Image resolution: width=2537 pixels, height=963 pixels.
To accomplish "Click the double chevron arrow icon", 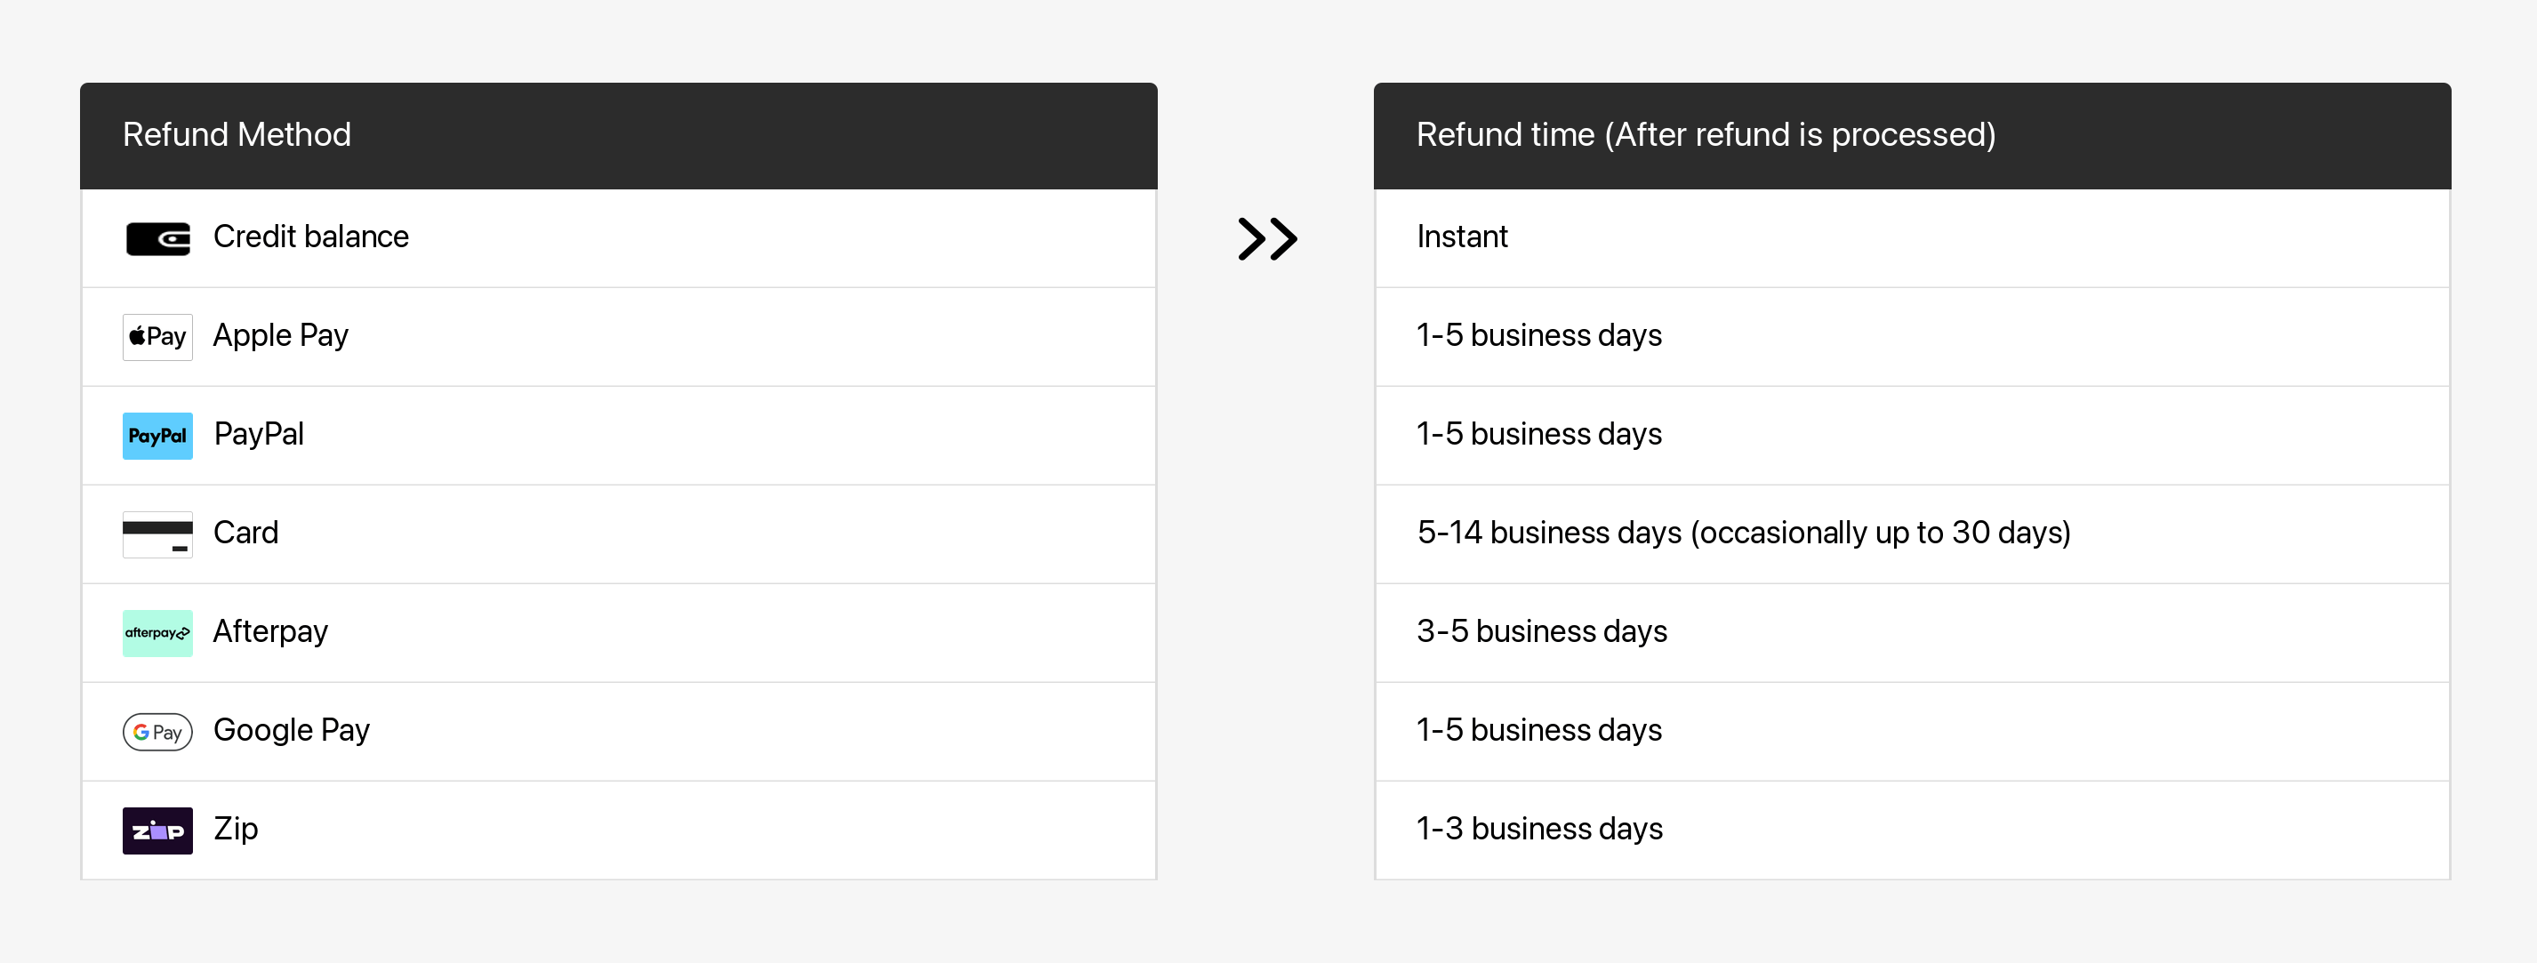I will (1266, 238).
